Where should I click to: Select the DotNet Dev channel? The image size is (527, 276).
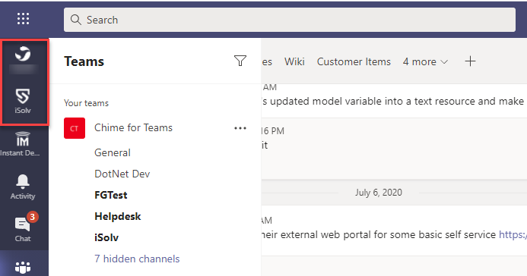pyautogui.click(x=122, y=174)
